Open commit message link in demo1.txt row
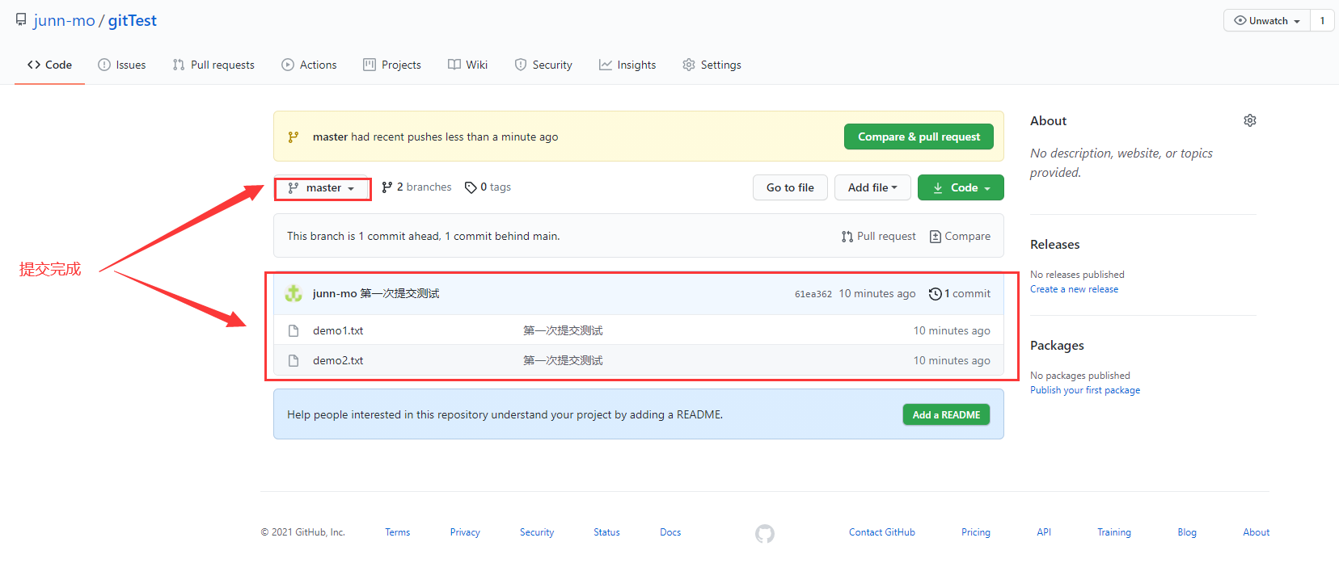1339x563 pixels. [x=563, y=330]
